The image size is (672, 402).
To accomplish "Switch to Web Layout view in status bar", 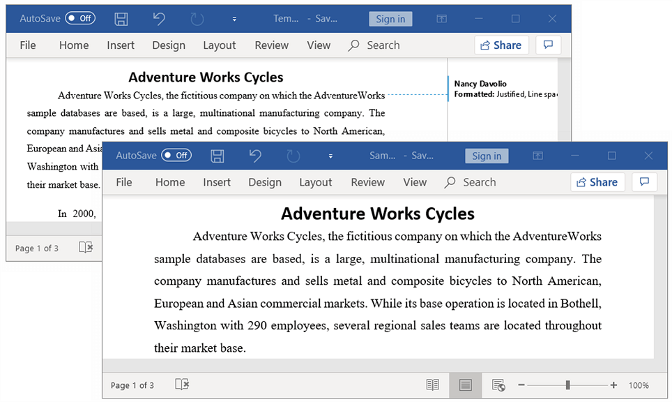I will click(498, 385).
